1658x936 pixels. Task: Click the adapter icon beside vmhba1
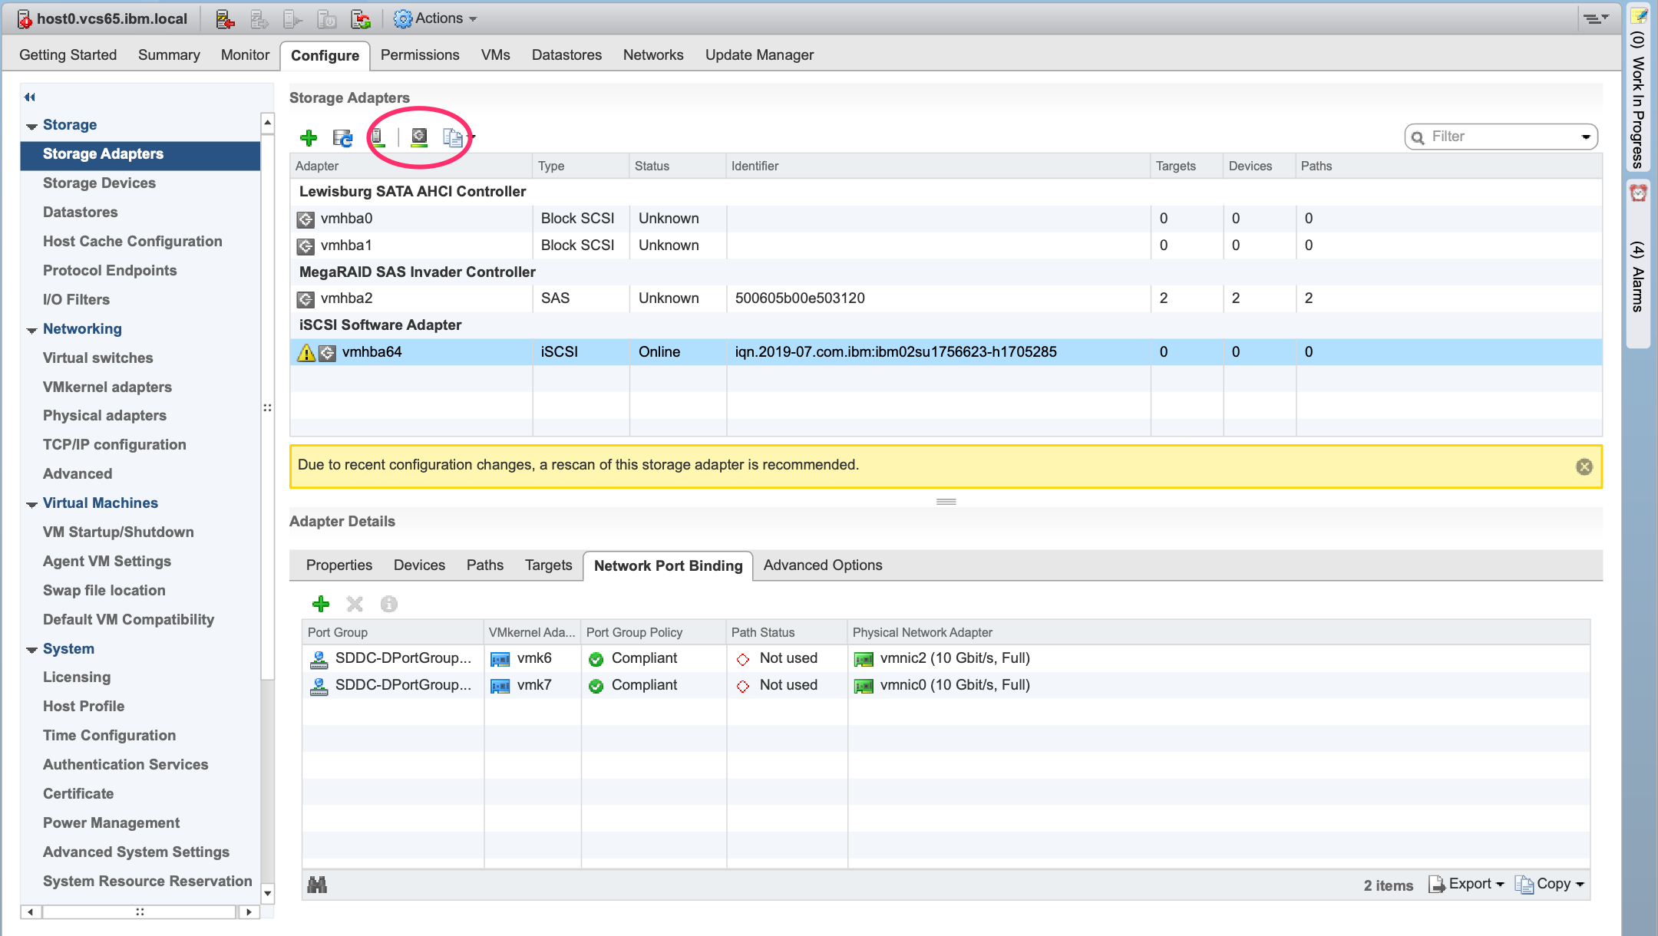[x=306, y=246]
